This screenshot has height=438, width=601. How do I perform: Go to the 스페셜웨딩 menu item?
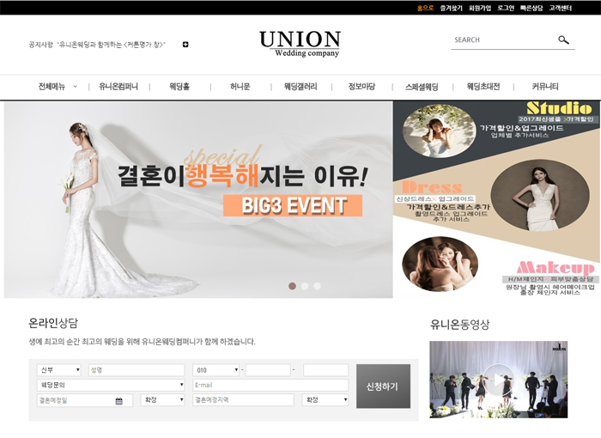coord(422,87)
